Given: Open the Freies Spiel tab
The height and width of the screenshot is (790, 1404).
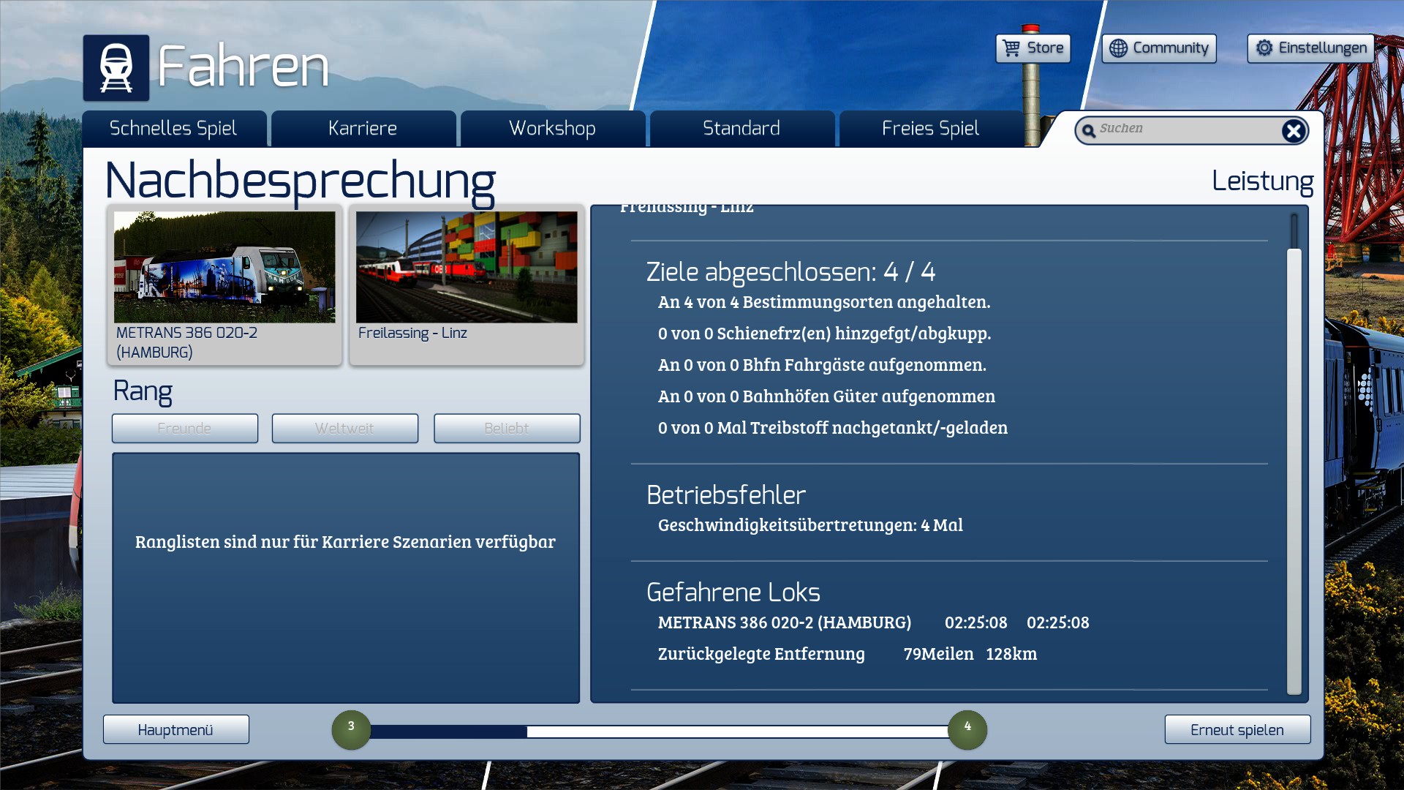Looking at the screenshot, I should click(x=930, y=129).
